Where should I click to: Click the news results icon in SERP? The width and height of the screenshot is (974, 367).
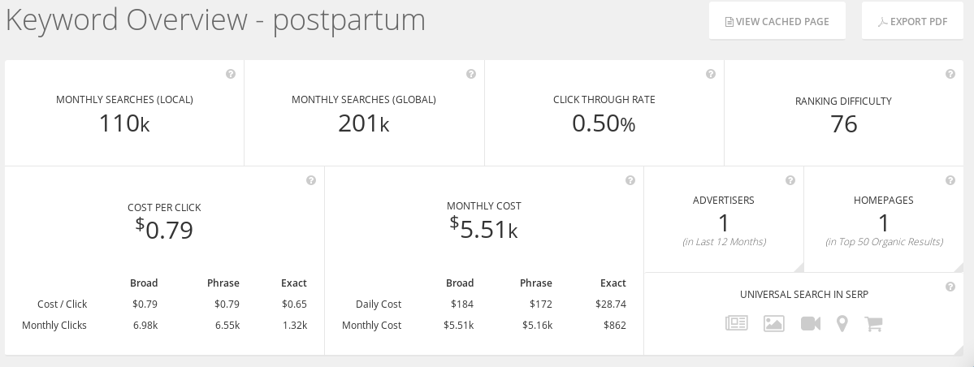[x=737, y=323]
